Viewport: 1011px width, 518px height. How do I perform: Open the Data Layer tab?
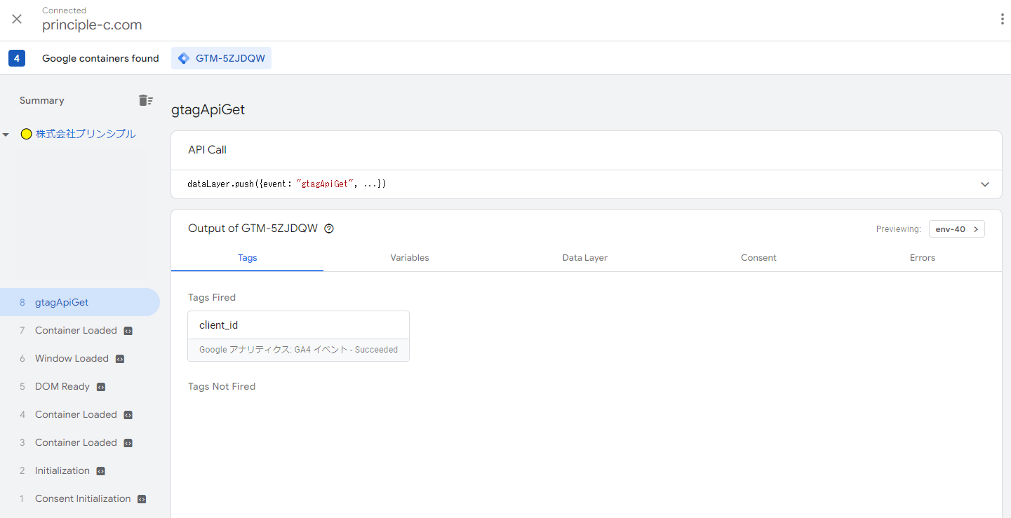(x=584, y=258)
